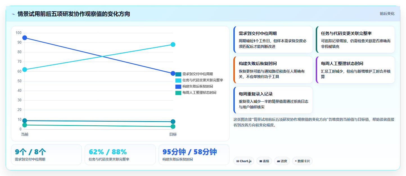Click the 50 y-axis tick label
This screenshot has height=176, width=406.
click(x=19, y=81)
